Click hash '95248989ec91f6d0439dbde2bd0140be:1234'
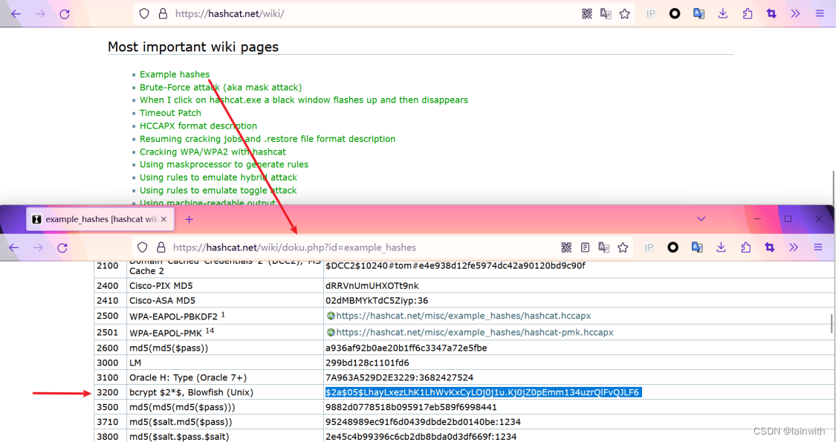This screenshot has width=836, height=442. click(x=423, y=422)
